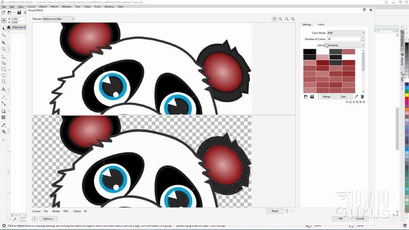409x230 pixels.
Task: Click the rightmost magnifier icon in the PowerTRACE preview toolbar
Action: click(293, 19)
